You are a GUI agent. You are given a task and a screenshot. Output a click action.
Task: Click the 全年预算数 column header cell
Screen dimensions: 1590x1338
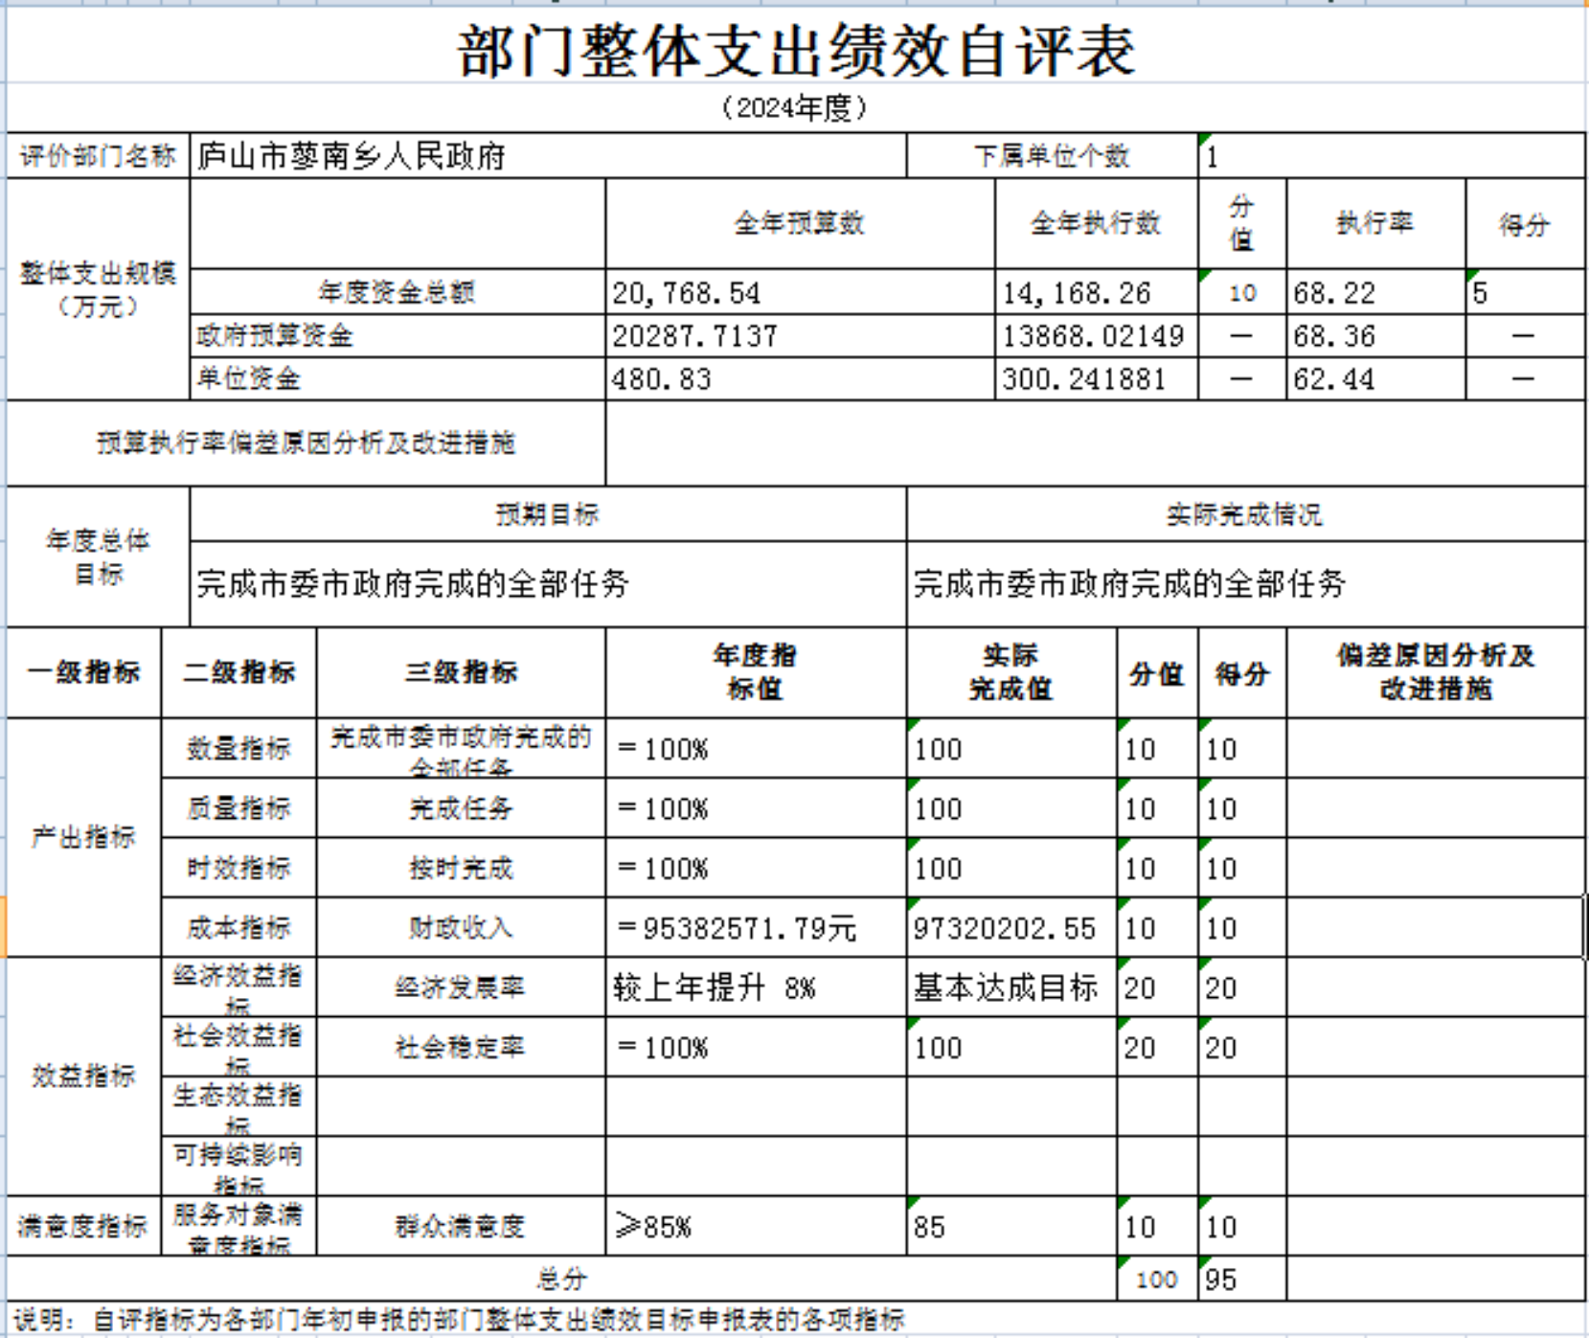799,223
